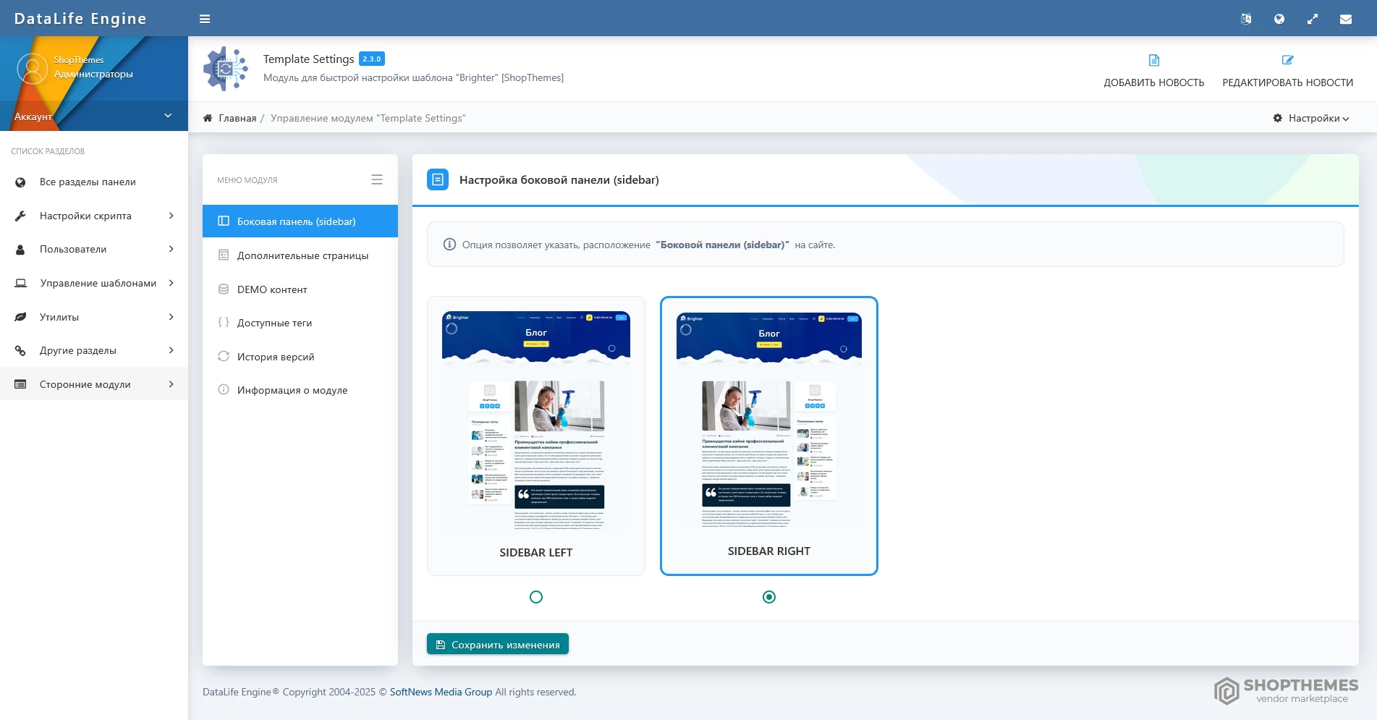Open the Настройки dropdown menu
This screenshot has height=720, width=1377.
tap(1311, 118)
